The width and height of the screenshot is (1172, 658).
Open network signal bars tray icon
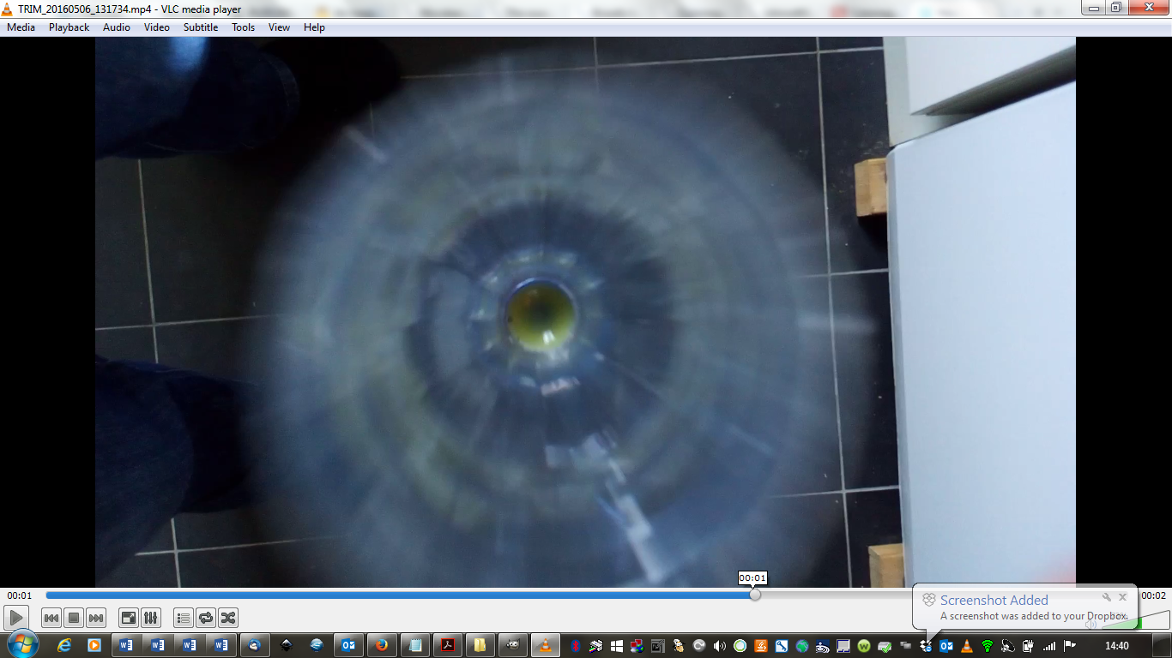tap(1048, 646)
